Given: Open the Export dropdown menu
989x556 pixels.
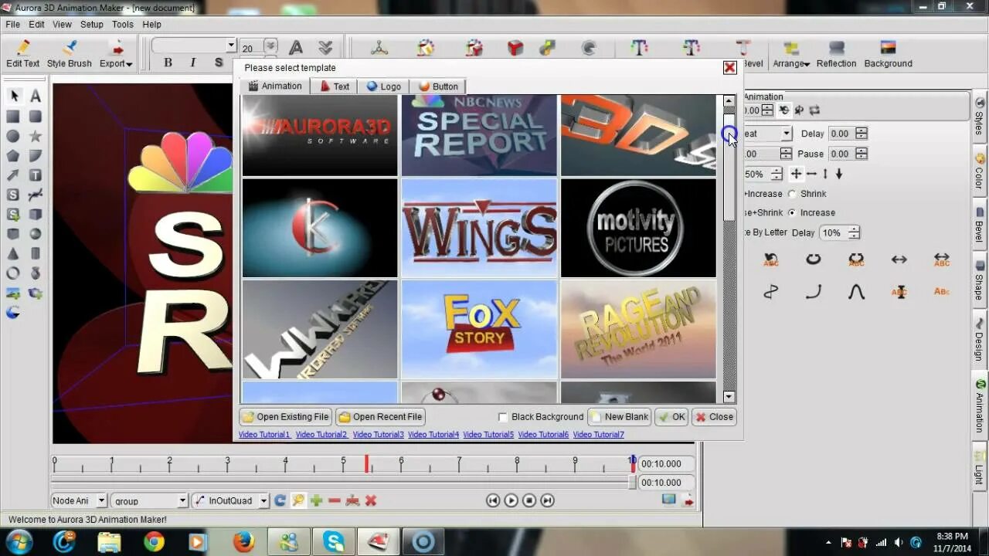Looking at the screenshot, I should (116, 55).
